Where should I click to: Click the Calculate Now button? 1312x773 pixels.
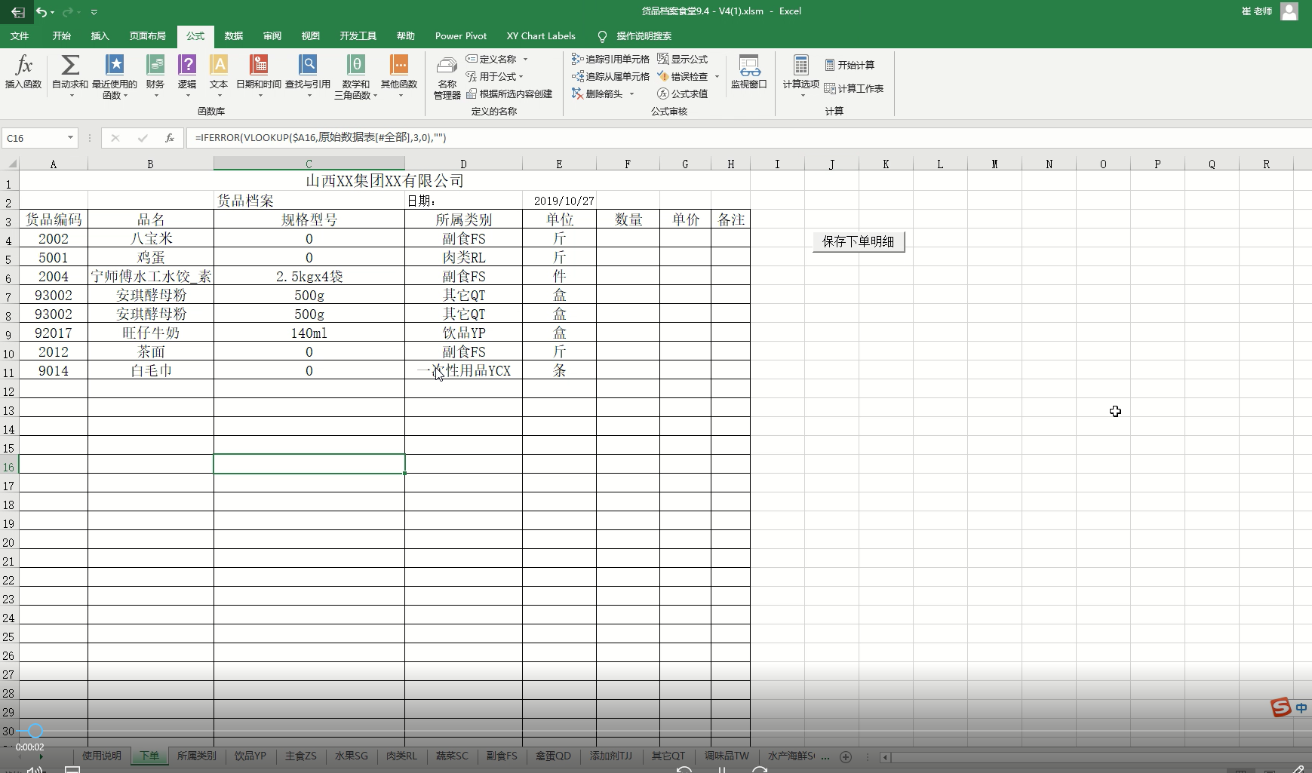(849, 66)
